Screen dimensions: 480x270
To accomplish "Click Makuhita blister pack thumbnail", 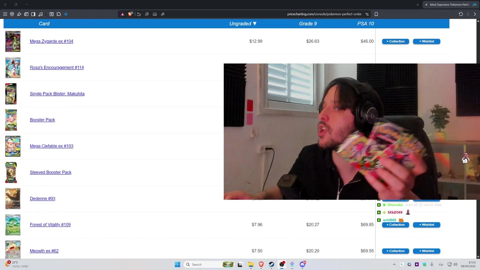I will (11, 94).
